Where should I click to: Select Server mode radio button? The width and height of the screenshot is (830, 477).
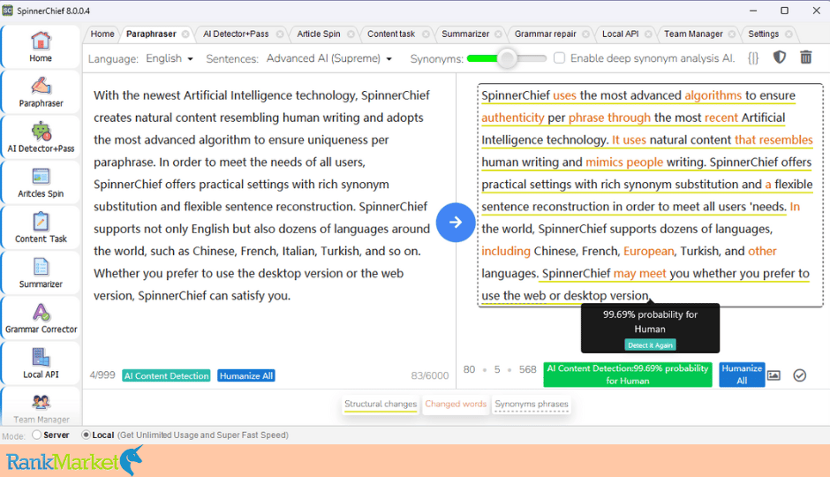36,435
